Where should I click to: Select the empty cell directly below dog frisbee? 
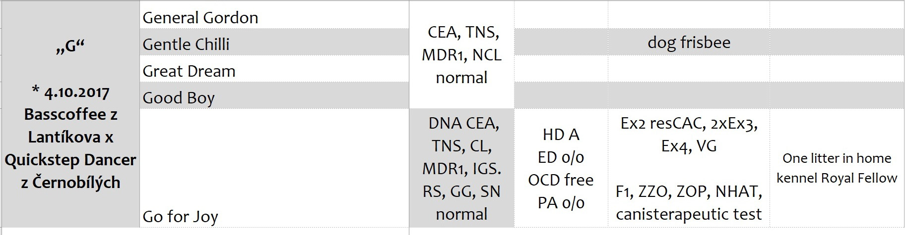(x=689, y=69)
